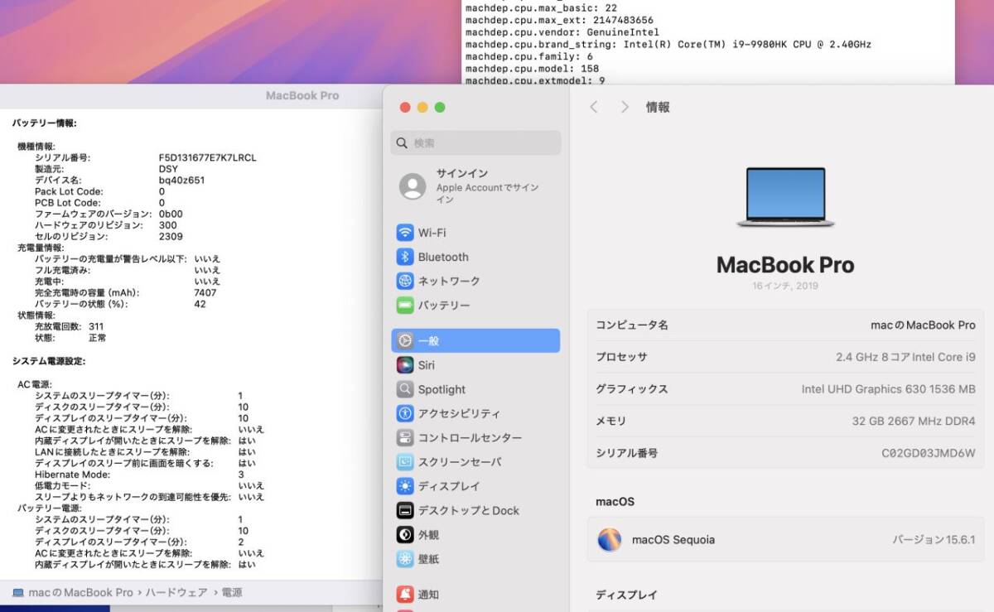Screen dimensions: 994x612
Task: Select the ディスプレイ sidebar icon
Action: click(405, 486)
